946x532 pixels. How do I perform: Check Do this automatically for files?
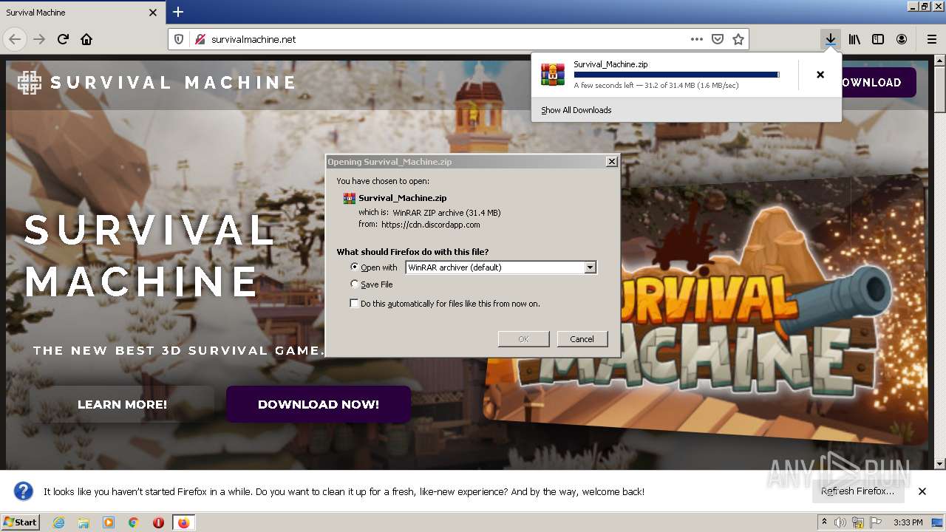click(x=354, y=304)
